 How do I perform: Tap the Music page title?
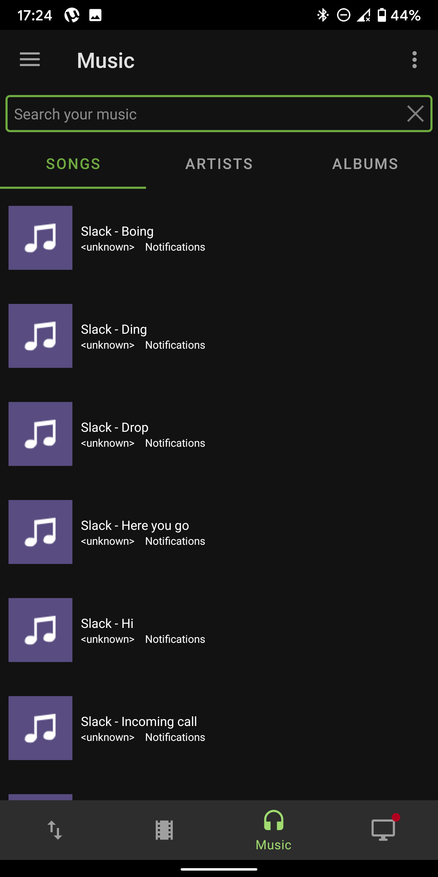click(106, 60)
